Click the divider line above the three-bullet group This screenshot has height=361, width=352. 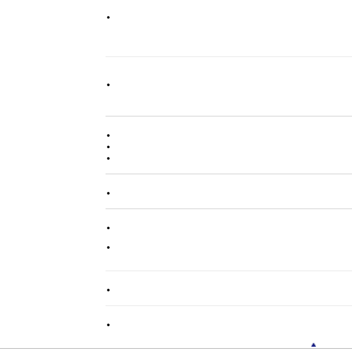coord(228,116)
